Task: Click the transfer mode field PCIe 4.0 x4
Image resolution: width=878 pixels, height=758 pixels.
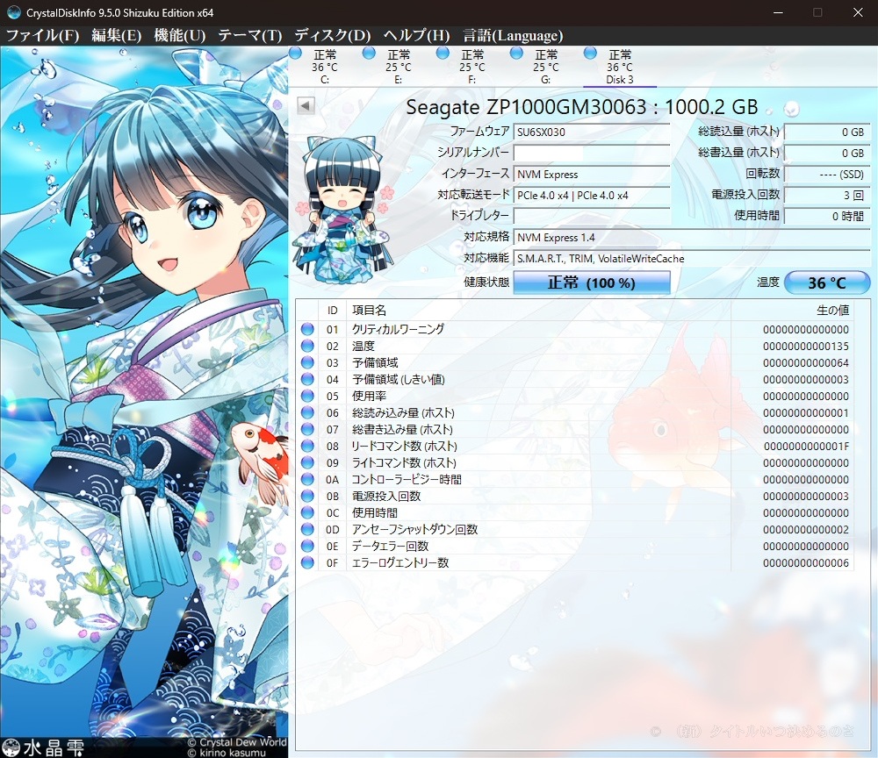Action: (591, 196)
